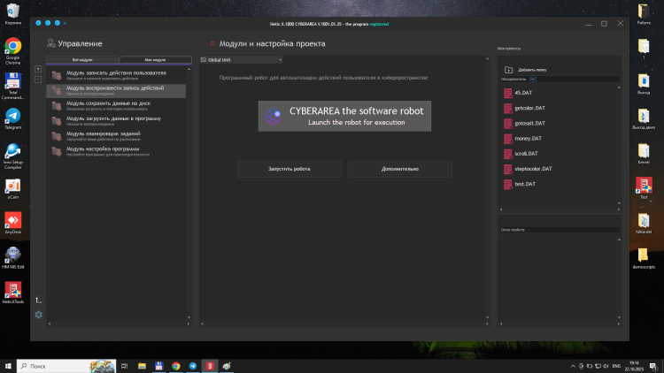Image resolution: width=664 pixels, height=373 pixels.
Task: Collapse the module list with minus button
Action: pos(38,80)
